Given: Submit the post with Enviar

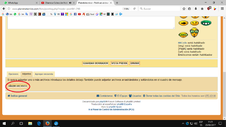Looking at the screenshot, I should tap(135, 63).
